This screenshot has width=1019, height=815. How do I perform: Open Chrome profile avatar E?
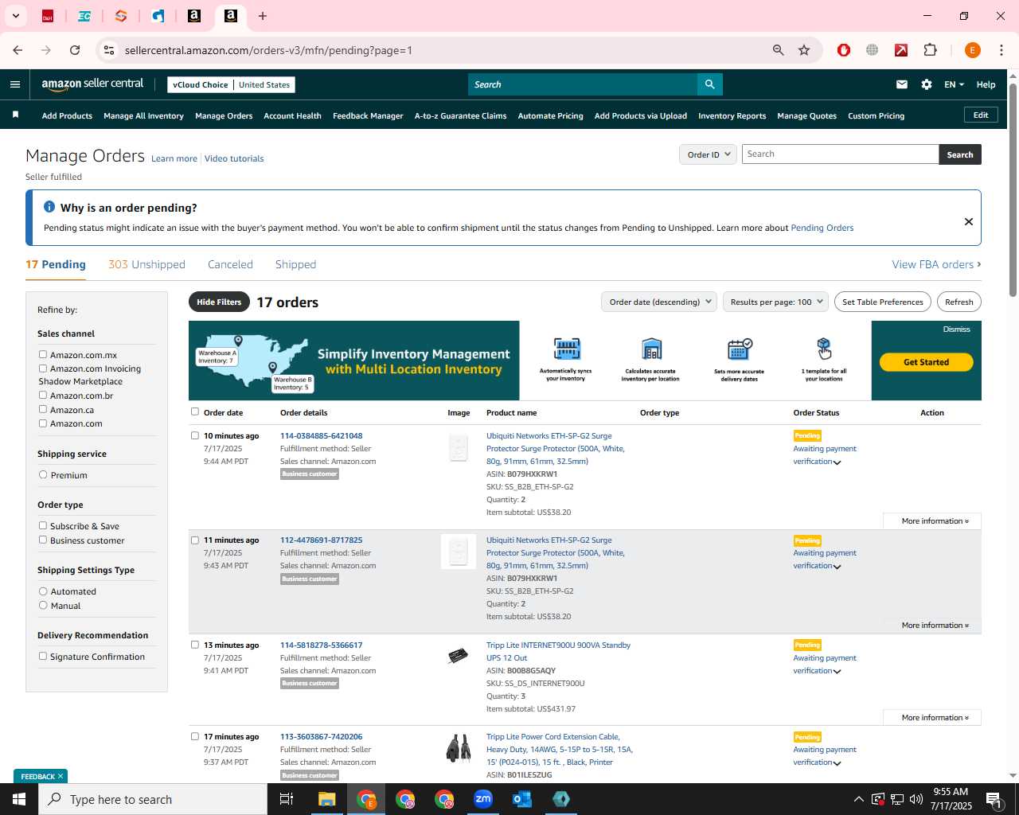[x=972, y=50]
